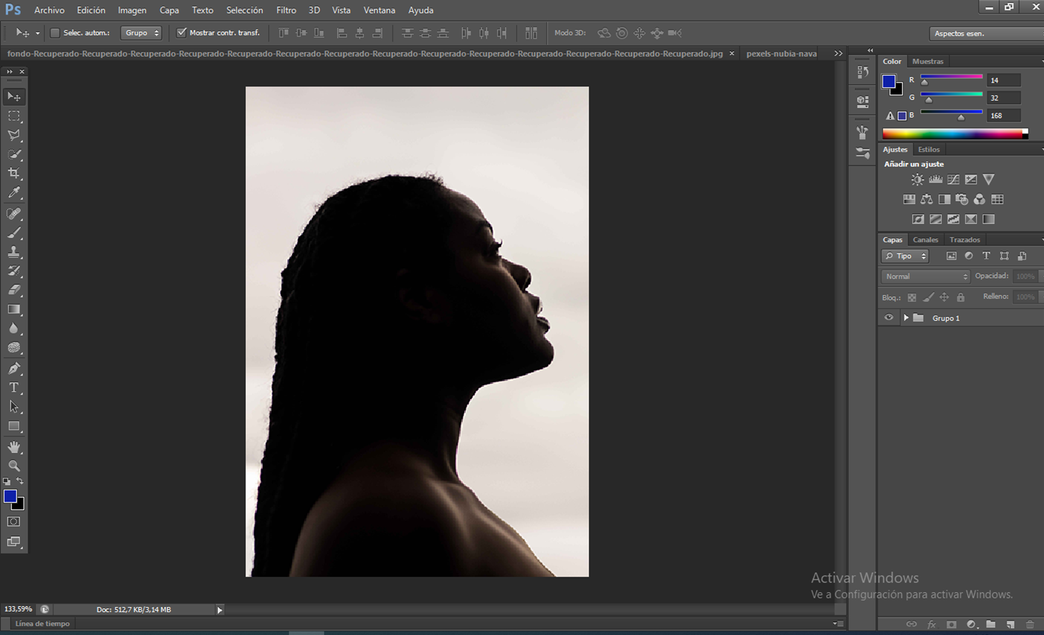This screenshot has height=635, width=1044.
Task: Select the Clone Stamp tool
Action: 13,252
